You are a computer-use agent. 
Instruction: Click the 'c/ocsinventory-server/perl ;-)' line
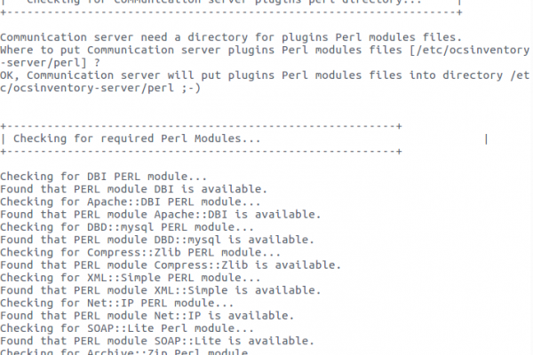tap(100, 88)
